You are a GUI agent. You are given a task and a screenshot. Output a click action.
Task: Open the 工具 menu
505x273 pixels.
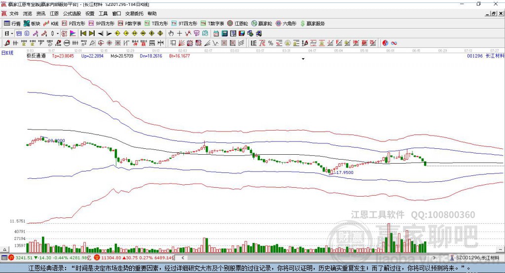pos(103,13)
